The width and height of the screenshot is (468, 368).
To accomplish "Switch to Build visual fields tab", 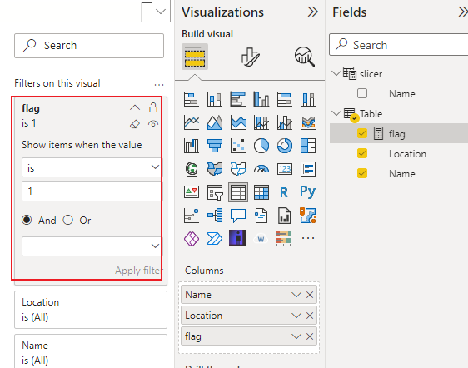I will click(195, 57).
